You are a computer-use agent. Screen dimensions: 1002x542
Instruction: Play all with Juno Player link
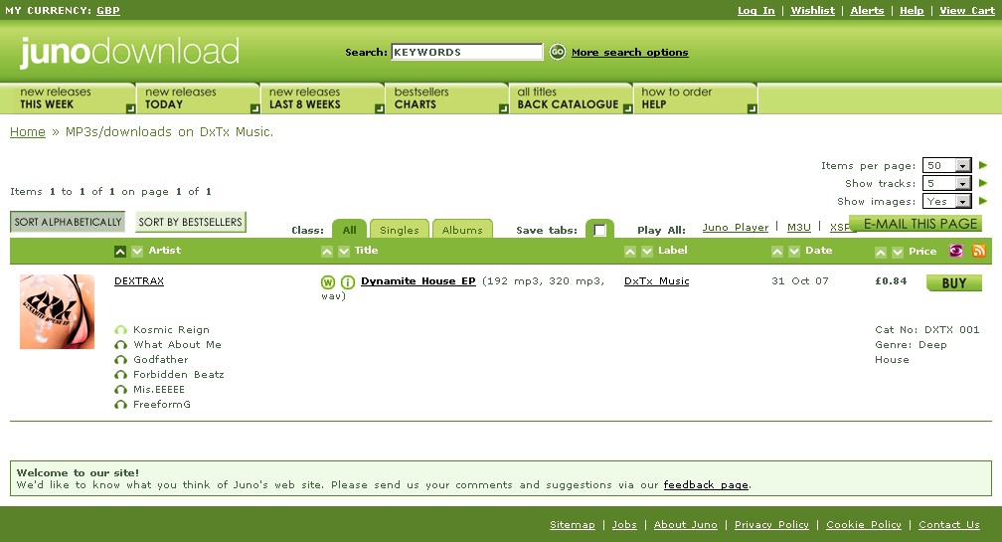coord(736,227)
